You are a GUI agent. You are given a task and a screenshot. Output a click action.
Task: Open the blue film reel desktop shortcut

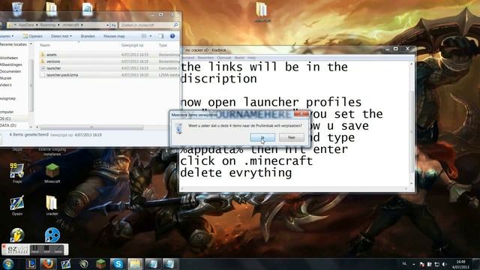[52, 235]
